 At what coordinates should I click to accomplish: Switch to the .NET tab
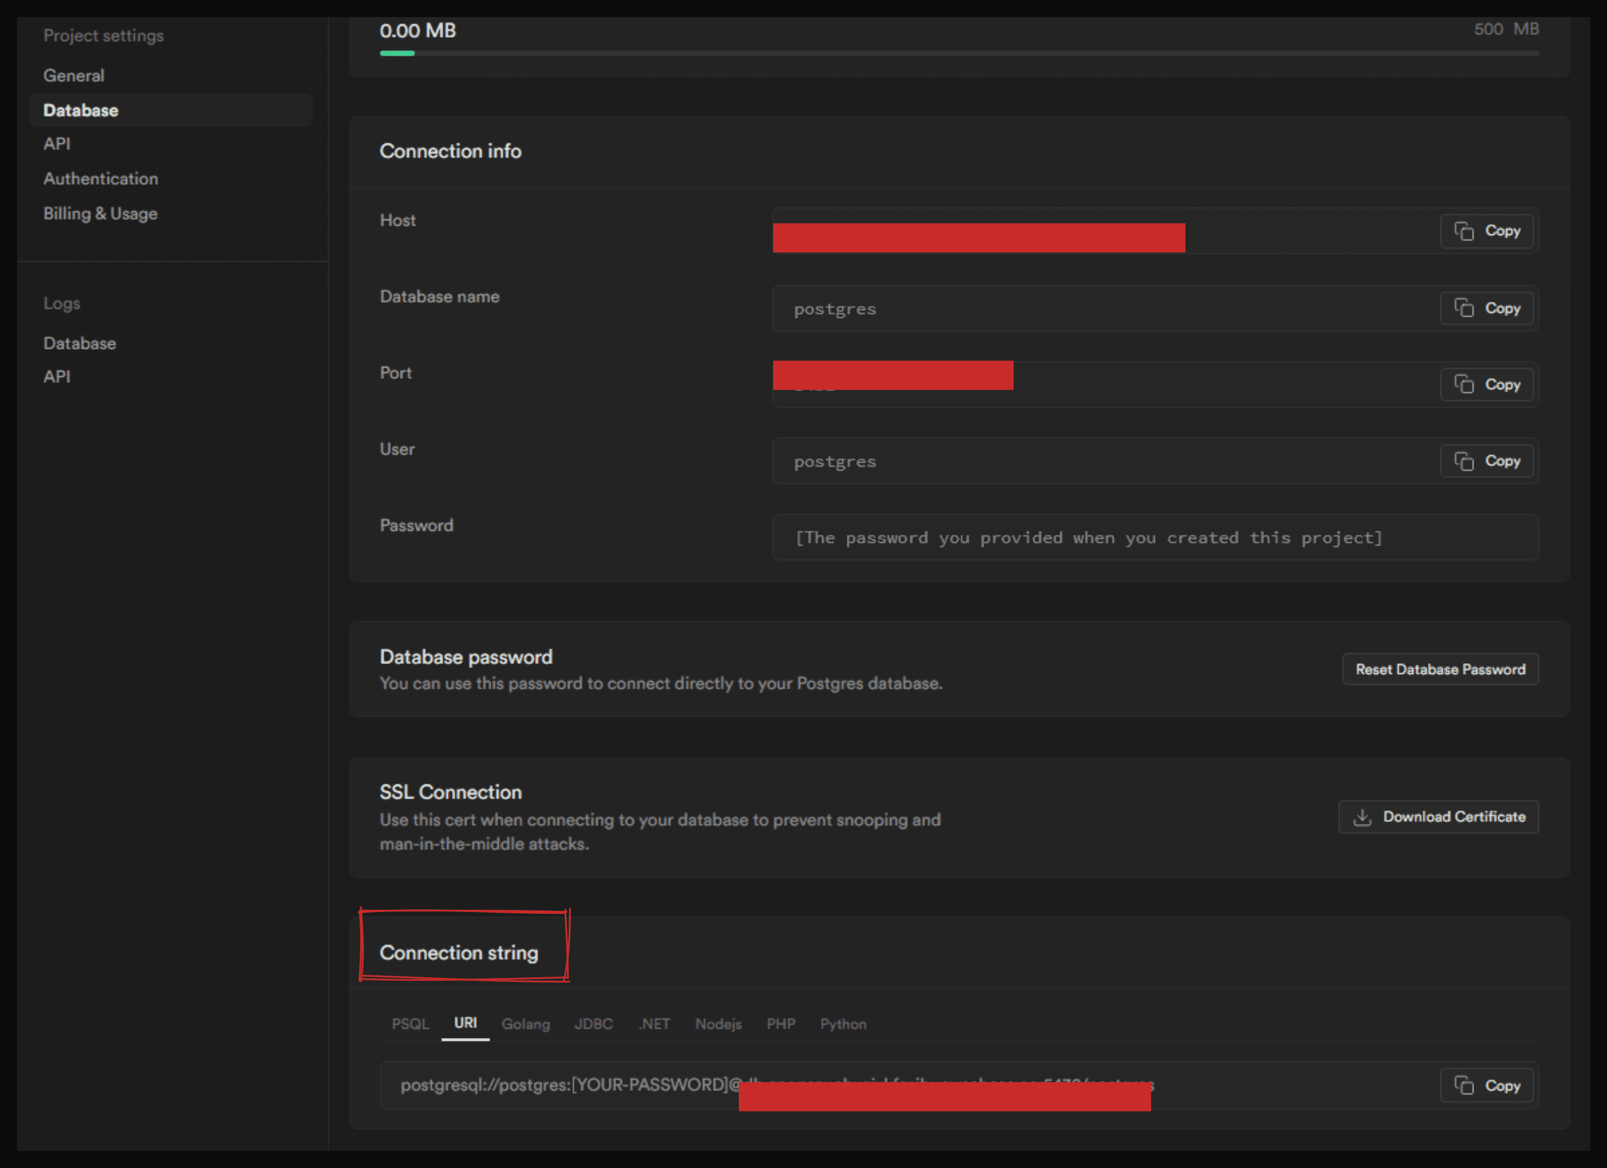coord(653,1024)
